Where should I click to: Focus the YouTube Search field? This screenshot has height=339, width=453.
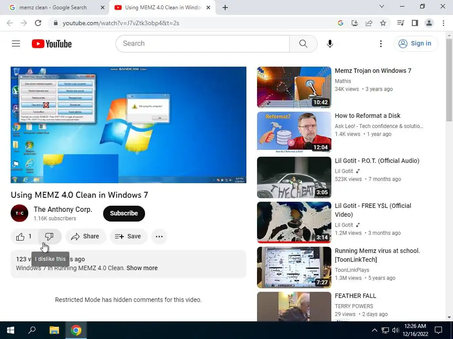point(203,44)
